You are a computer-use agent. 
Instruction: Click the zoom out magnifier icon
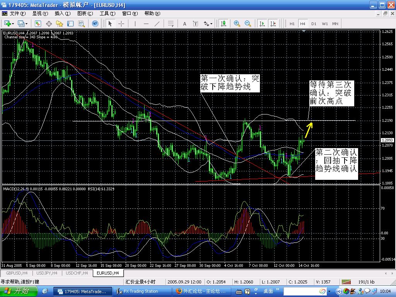point(247,24)
